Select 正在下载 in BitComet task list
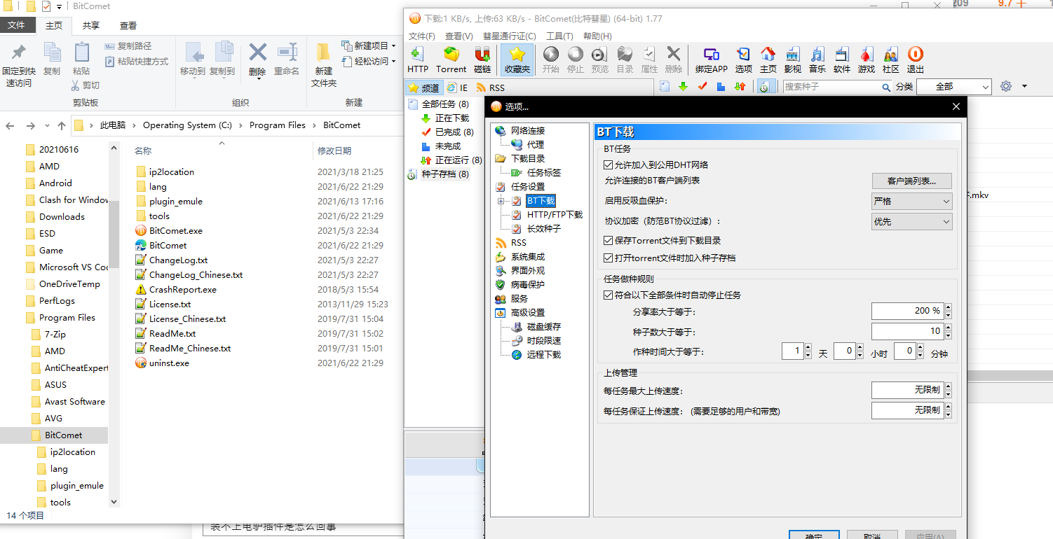This screenshot has width=1053, height=539. click(x=451, y=118)
